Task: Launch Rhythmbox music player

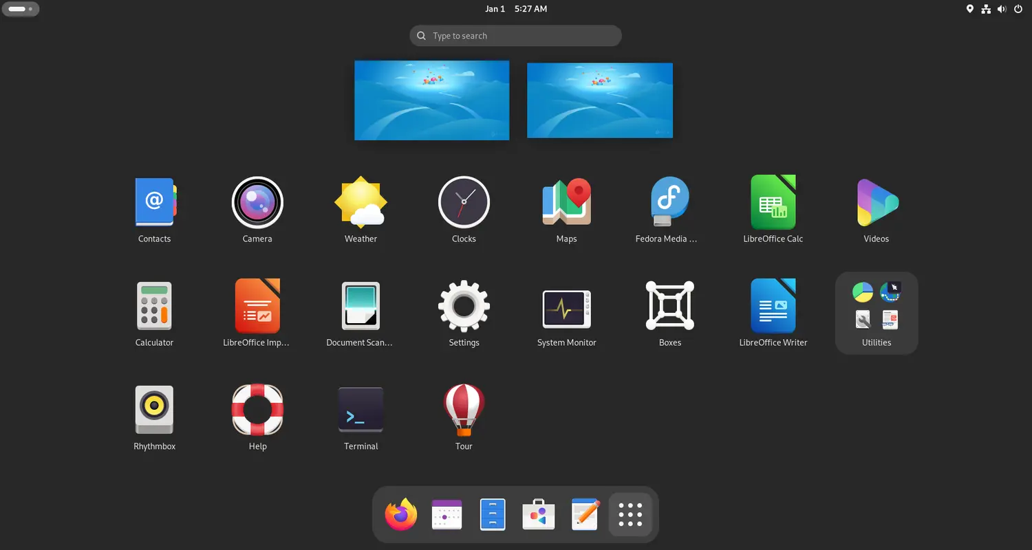Action: click(154, 410)
